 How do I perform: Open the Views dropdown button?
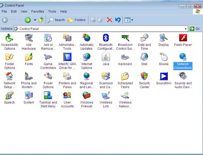click(x=129, y=20)
